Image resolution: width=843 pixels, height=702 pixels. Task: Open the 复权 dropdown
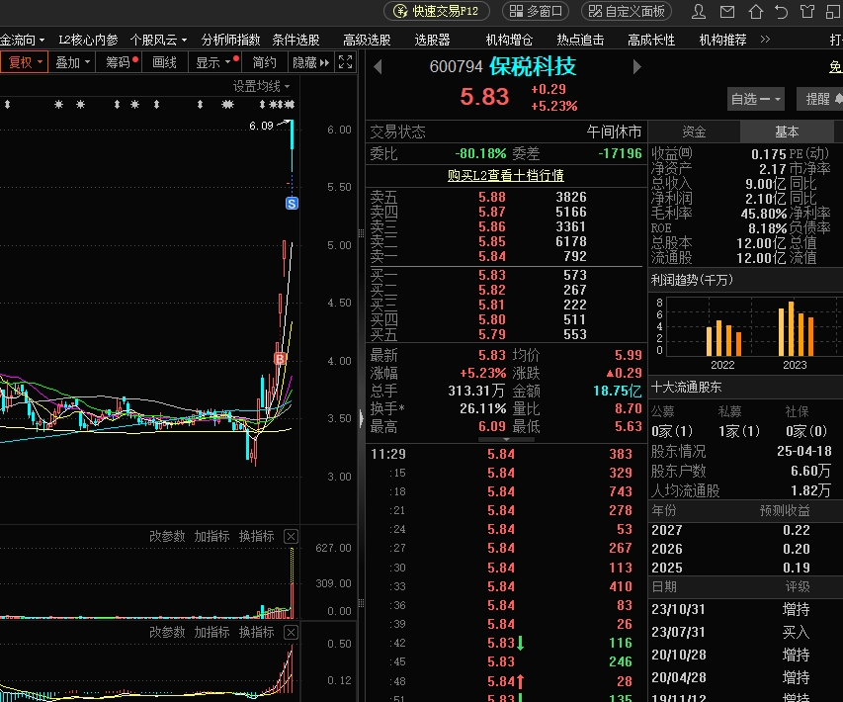pos(24,62)
